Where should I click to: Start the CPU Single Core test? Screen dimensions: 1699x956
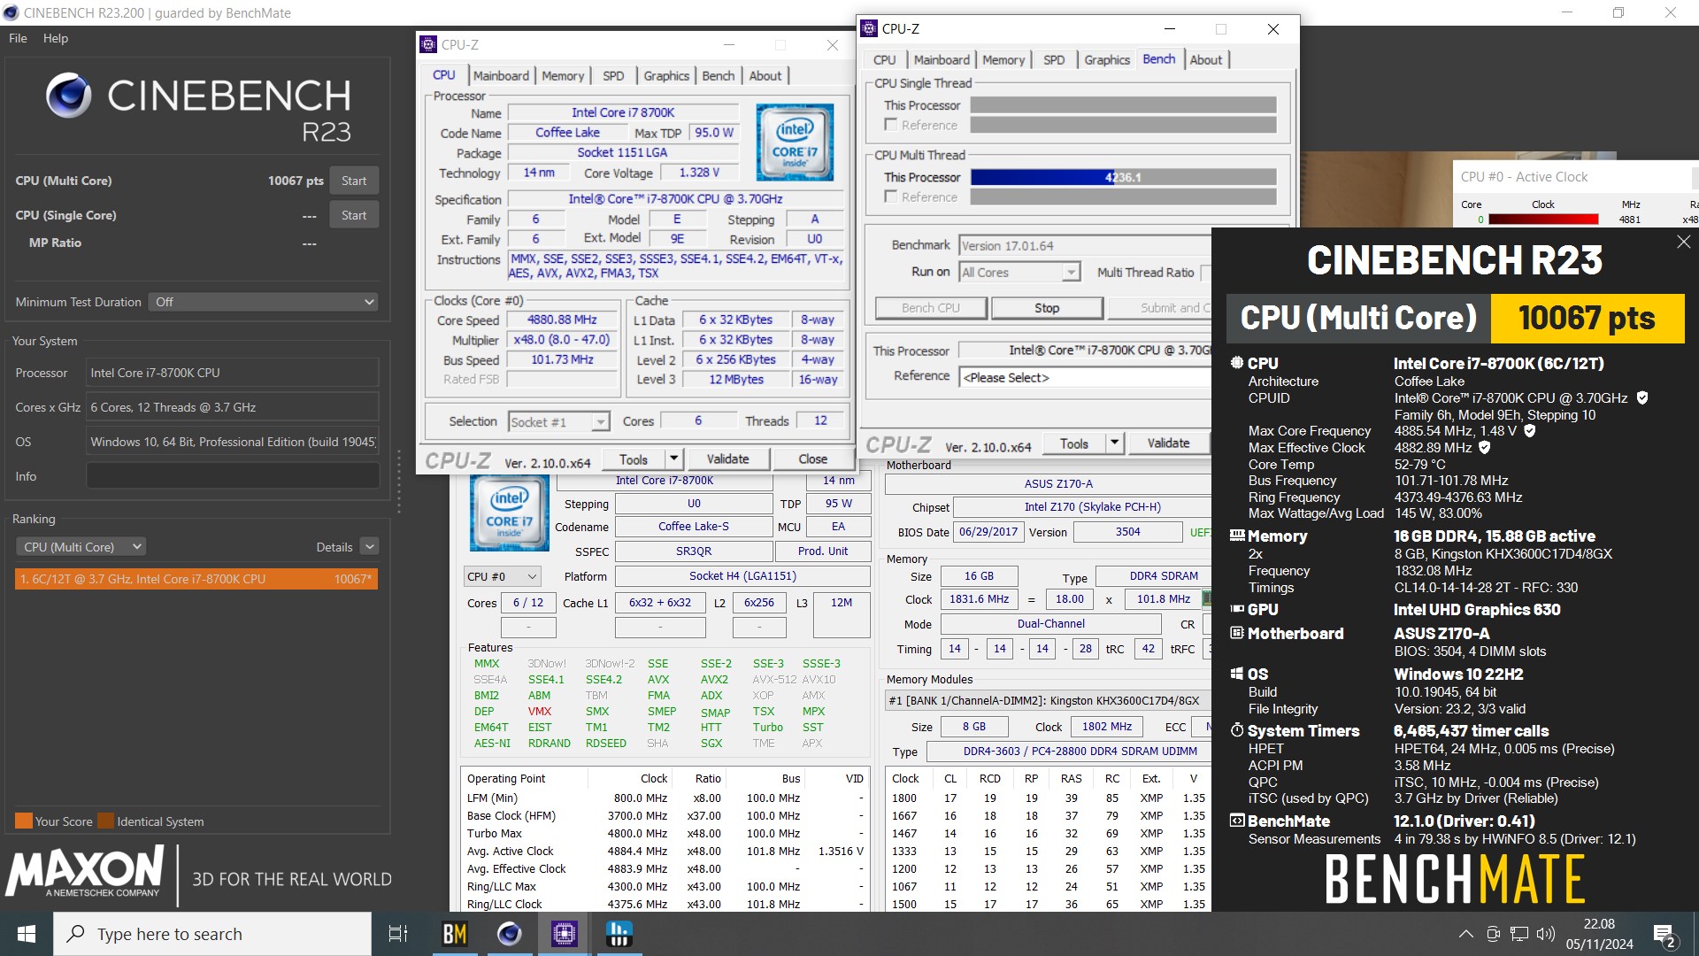(354, 215)
